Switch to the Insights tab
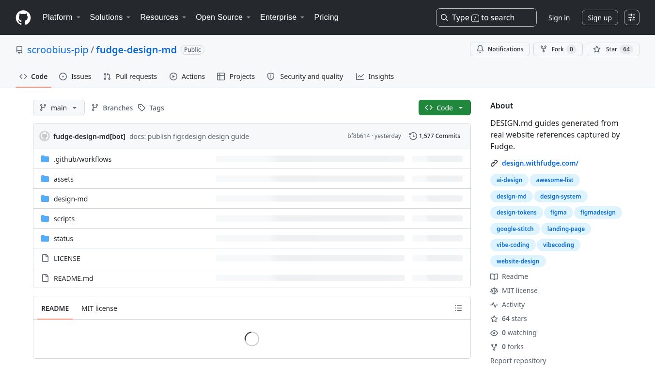Screen dimensions: 655x368 (375, 77)
